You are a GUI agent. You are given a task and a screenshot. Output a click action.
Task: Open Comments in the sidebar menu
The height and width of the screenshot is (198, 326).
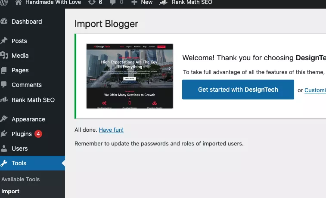coord(26,85)
